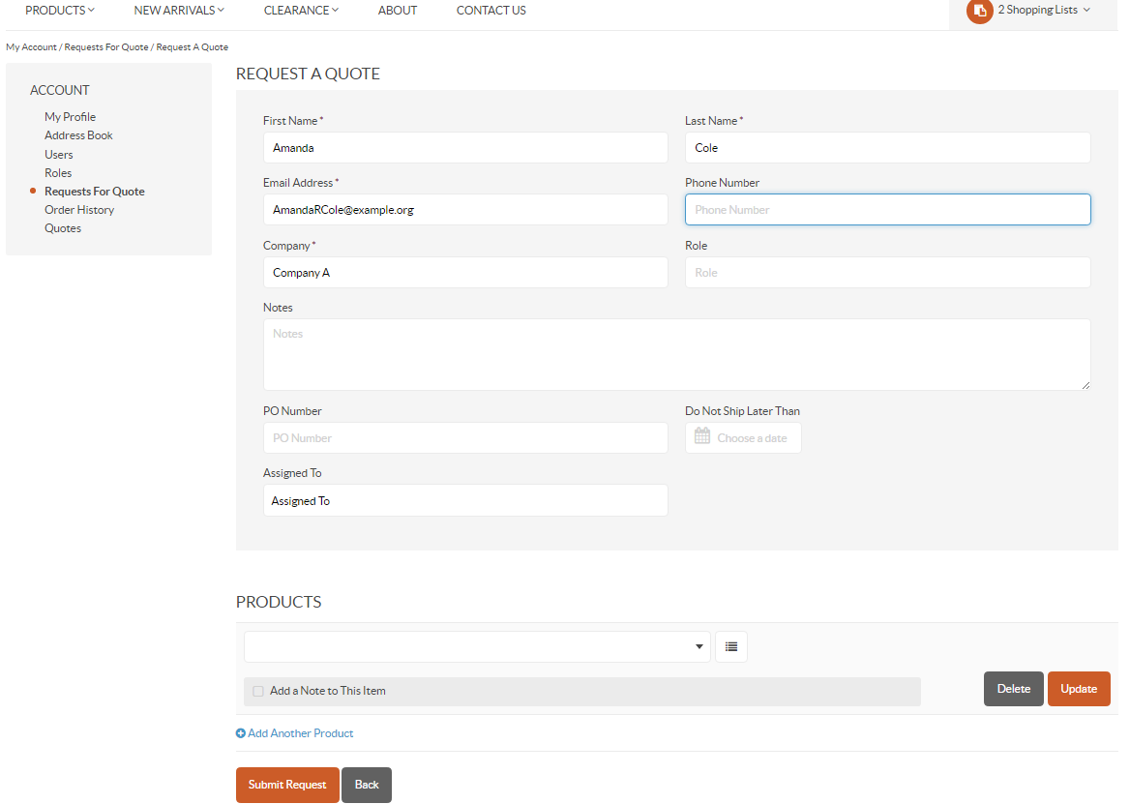This screenshot has height=804, width=1130.
Task: Click the ACCOUNT sidebar heading
Action: point(60,90)
